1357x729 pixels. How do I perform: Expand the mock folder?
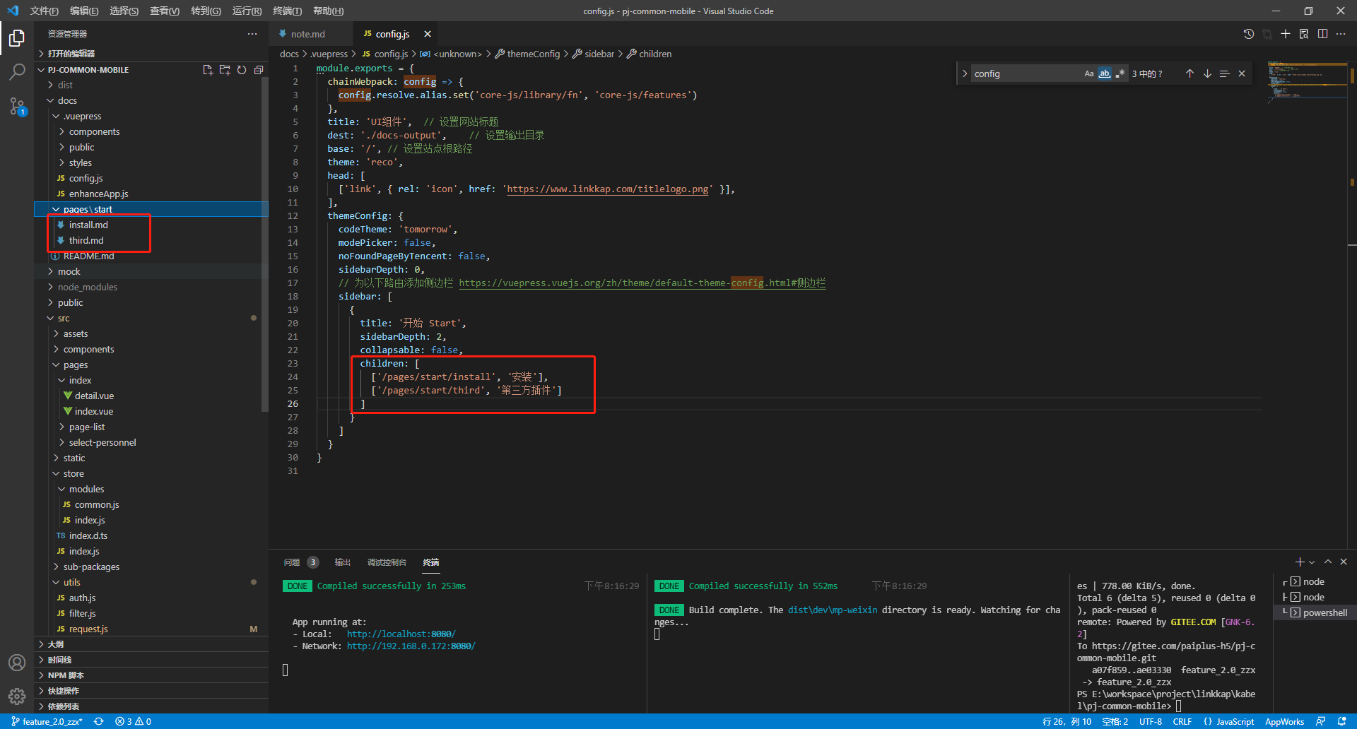(x=69, y=271)
